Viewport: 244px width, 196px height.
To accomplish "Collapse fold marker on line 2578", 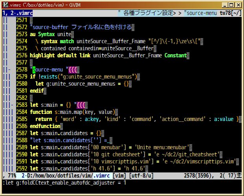I will (x=9, y=70).
